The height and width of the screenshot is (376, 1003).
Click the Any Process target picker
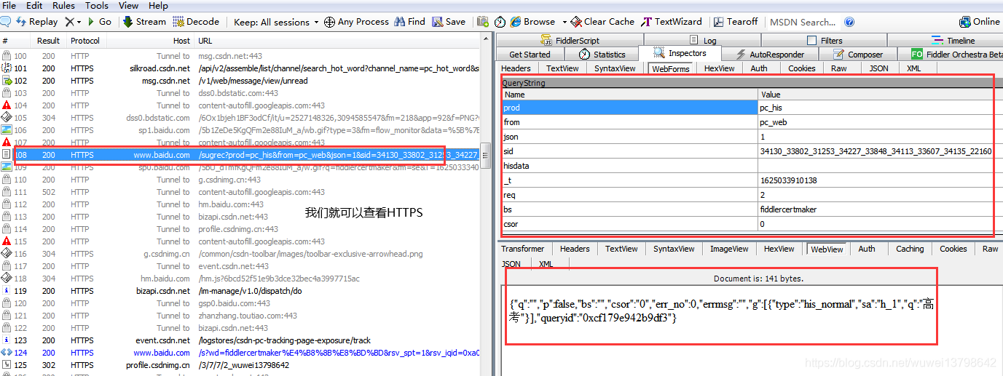click(x=356, y=22)
